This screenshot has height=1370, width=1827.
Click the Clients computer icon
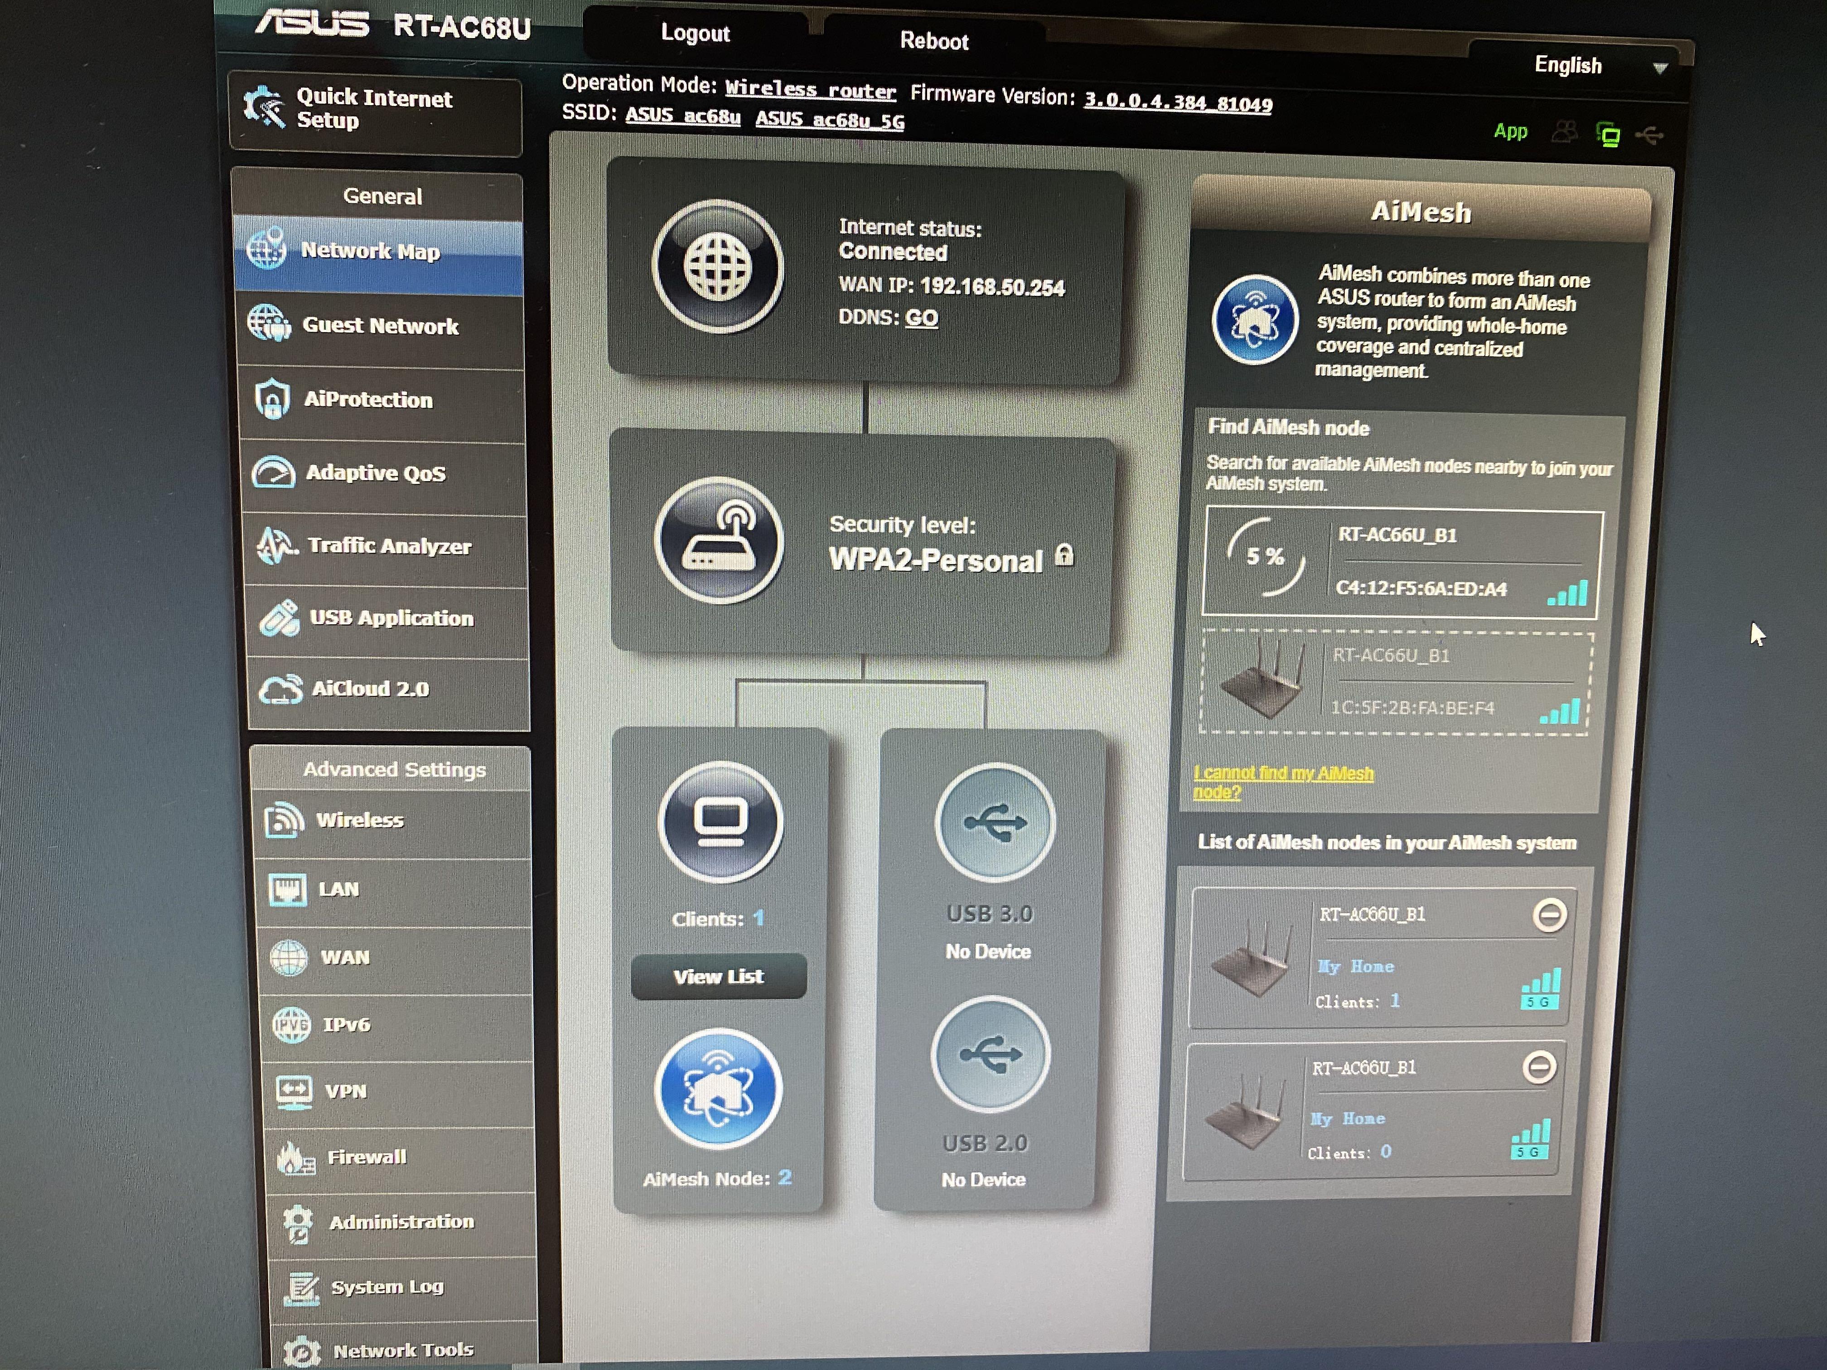coord(720,822)
